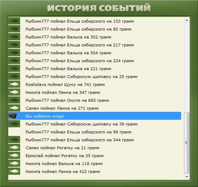Select the Семен поймал Рогатку 21 грамм row
The image size is (198, 187).
(95, 148)
